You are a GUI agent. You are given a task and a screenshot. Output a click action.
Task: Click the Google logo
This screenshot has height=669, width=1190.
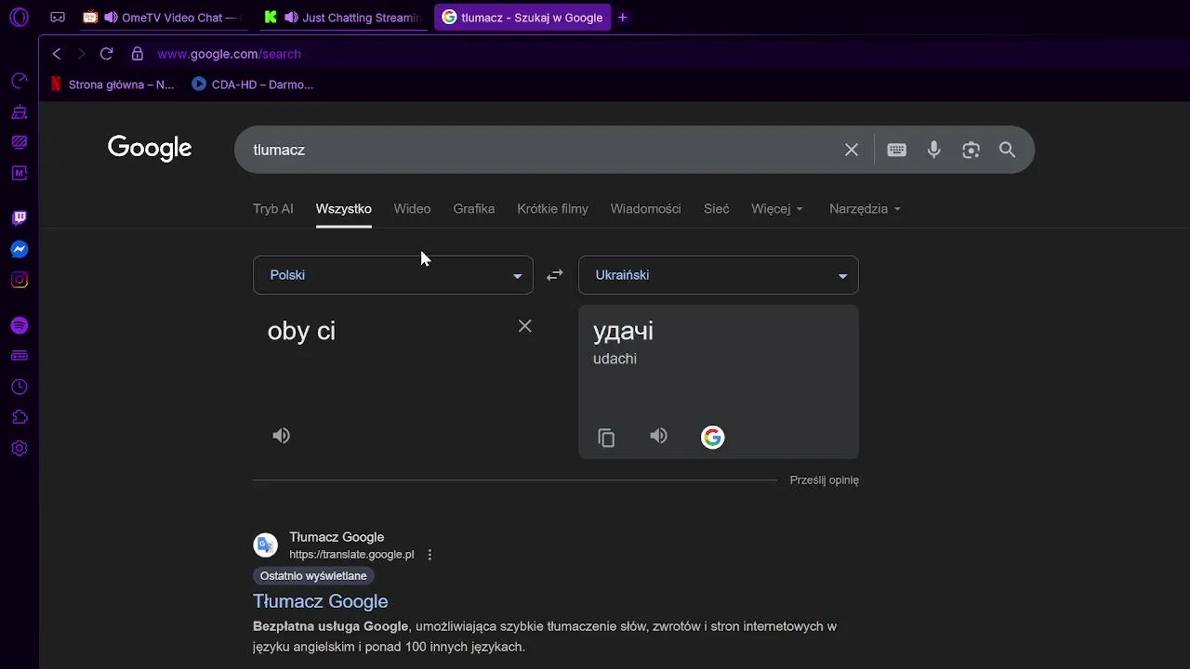[x=150, y=149]
